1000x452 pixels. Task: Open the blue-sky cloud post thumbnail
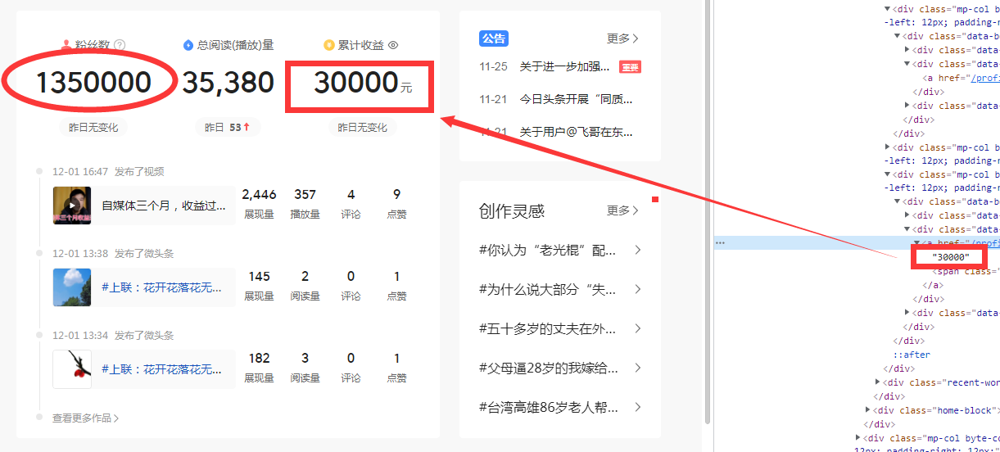click(72, 287)
